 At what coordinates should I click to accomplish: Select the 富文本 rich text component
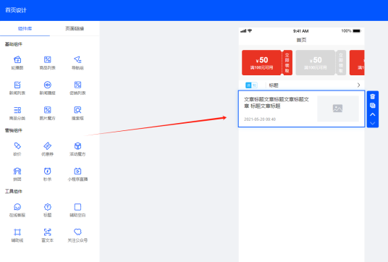(48, 232)
